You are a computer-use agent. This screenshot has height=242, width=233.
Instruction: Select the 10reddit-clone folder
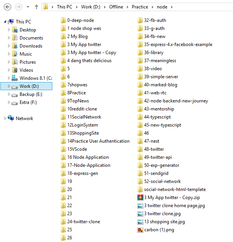(x=82, y=109)
